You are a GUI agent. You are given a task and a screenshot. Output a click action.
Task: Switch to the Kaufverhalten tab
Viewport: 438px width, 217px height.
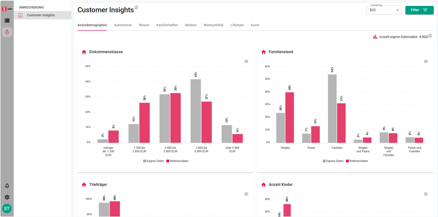167,25
